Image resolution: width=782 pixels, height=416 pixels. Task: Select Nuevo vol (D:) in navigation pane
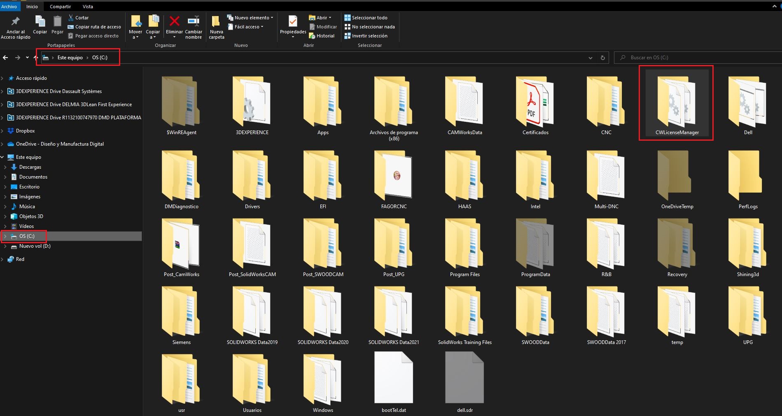point(35,246)
